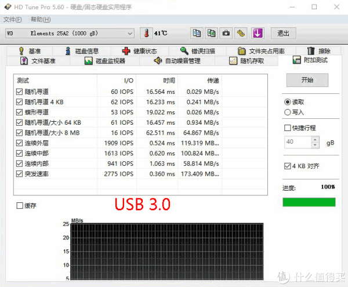Screen dimensions: 348x287
Task: Click the 62.511 ms time value
Action: coord(161,133)
